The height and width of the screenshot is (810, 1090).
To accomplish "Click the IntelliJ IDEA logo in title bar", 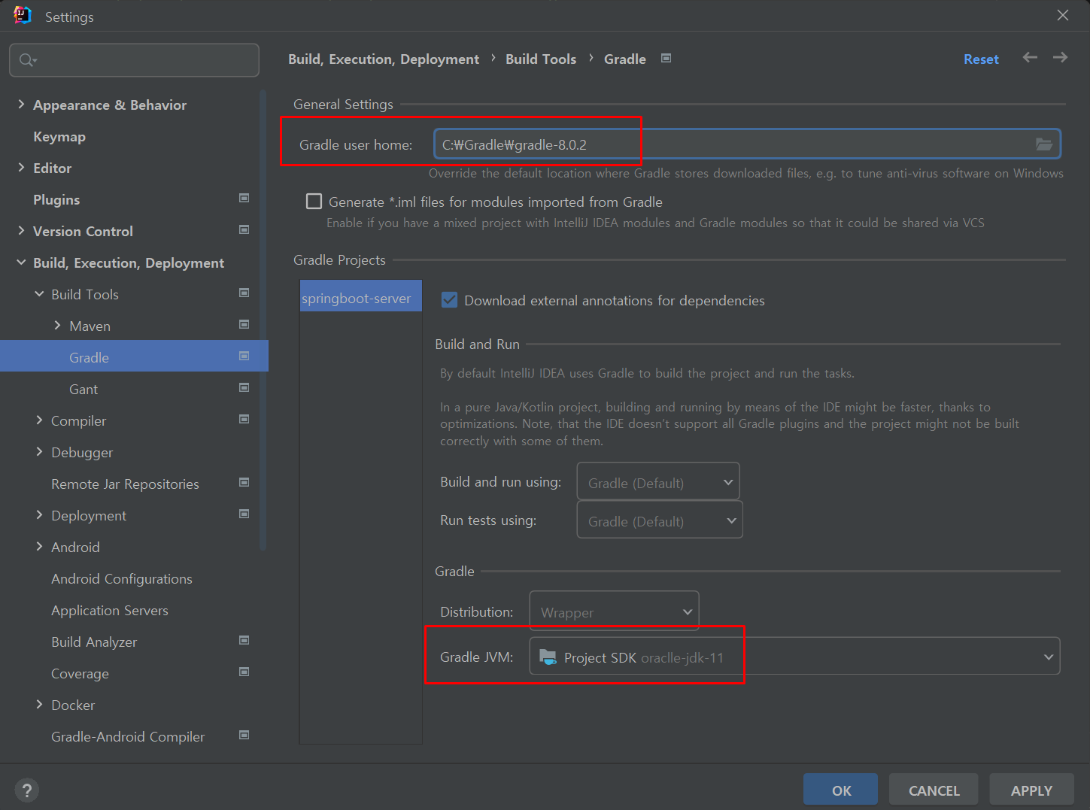I will tap(23, 15).
